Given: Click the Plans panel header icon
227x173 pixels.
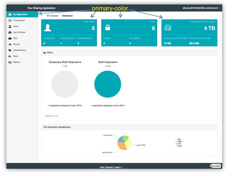Looking at the screenshot, I should (44, 53).
